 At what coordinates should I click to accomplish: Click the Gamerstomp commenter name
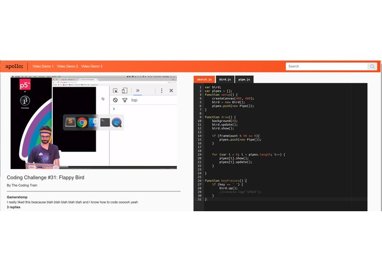(17, 197)
